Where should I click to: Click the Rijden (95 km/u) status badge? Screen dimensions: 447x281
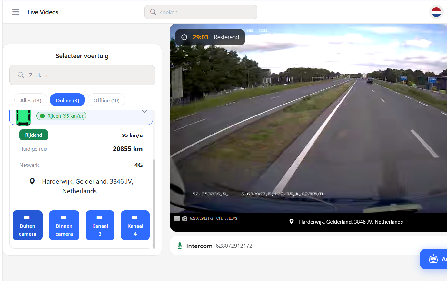pyautogui.click(x=61, y=116)
